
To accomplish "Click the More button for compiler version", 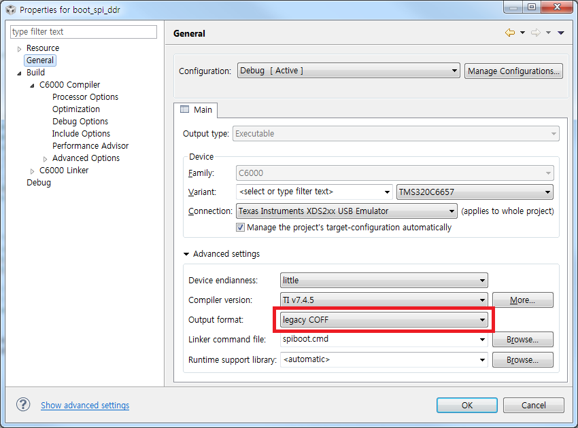I will pos(522,300).
